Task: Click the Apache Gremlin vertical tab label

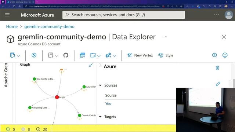Action: pos(6,75)
